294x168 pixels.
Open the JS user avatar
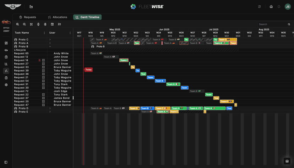(288, 6)
